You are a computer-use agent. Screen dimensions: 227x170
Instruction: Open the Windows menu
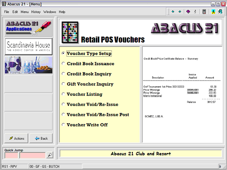[50, 12]
